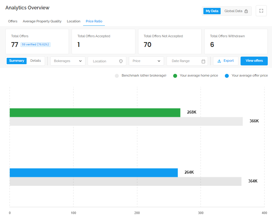Viewport: 272px width, 221px height.
Task: Click the gray Benchmark legend dot
Action: point(117,76)
